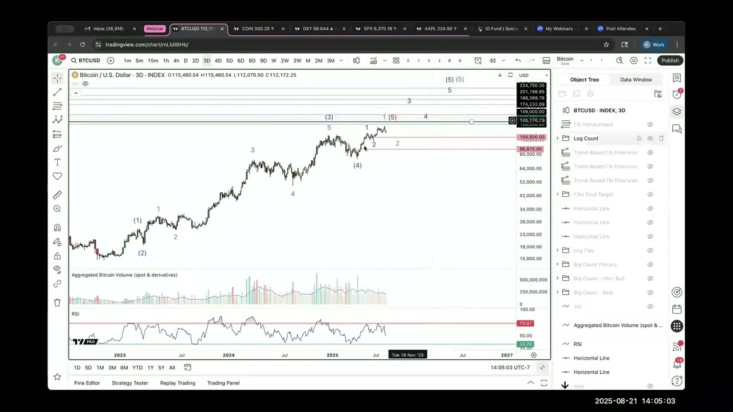The height and width of the screenshot is (412, 733).
Task: Undo the last chart action
Action: click(518, 61)
